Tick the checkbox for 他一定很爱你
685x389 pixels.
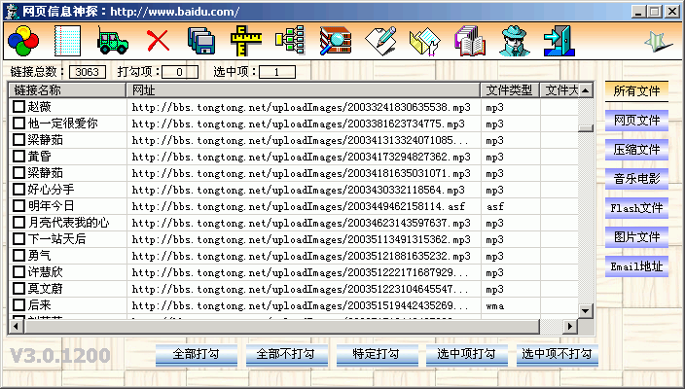pyautogui.click(x=18, y=124)
